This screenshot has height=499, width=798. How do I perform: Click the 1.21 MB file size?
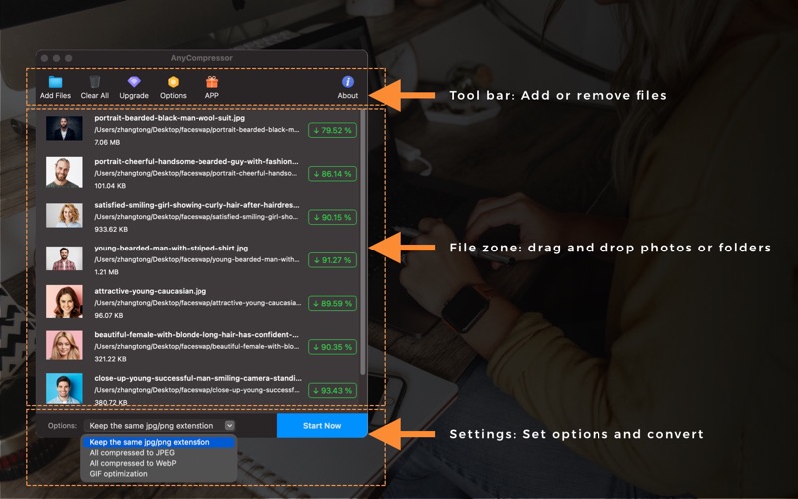(106, 272)
